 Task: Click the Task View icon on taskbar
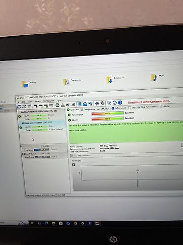click(32, 223)
